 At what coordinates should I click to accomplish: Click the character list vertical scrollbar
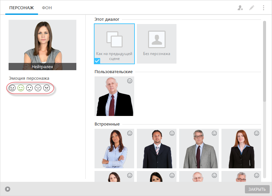(x=264, y=61)
